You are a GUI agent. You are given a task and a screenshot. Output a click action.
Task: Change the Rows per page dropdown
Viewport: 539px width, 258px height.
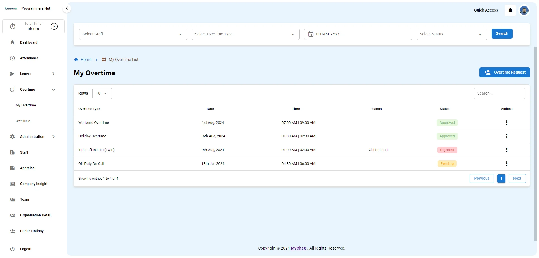102,93
